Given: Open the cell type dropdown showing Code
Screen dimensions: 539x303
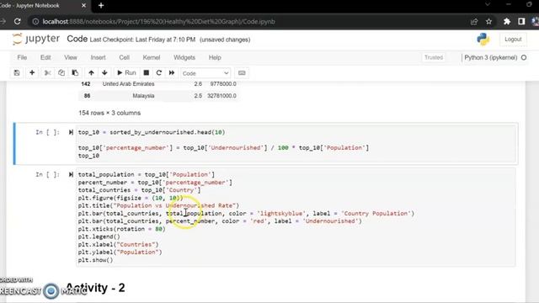Looking at the screenshot, I should point(205,73).
